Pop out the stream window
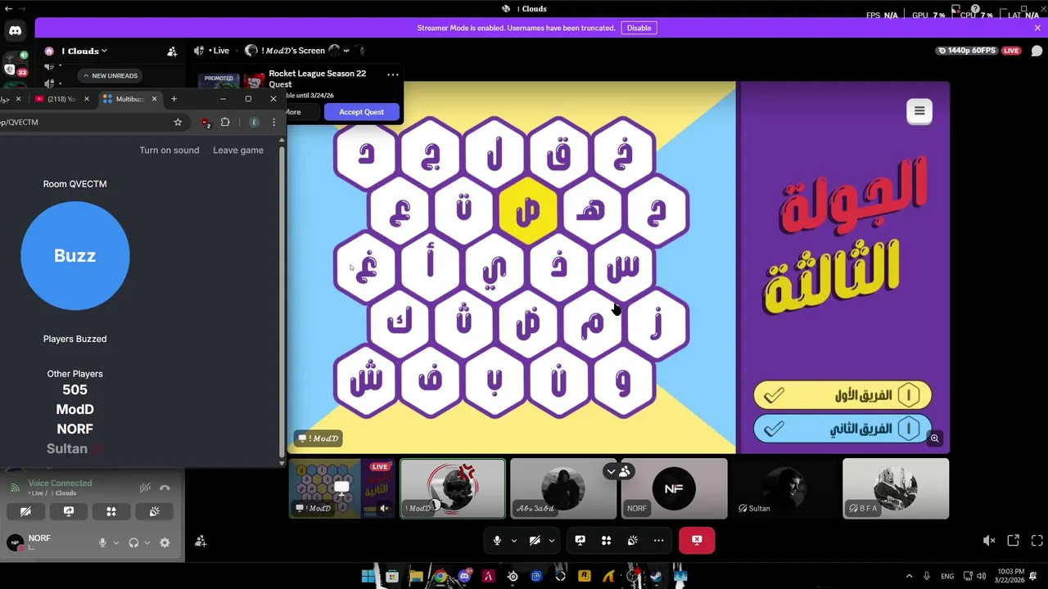This screenshot has height=589, width=1048. pyautogui.click(x=1014, y=541)
